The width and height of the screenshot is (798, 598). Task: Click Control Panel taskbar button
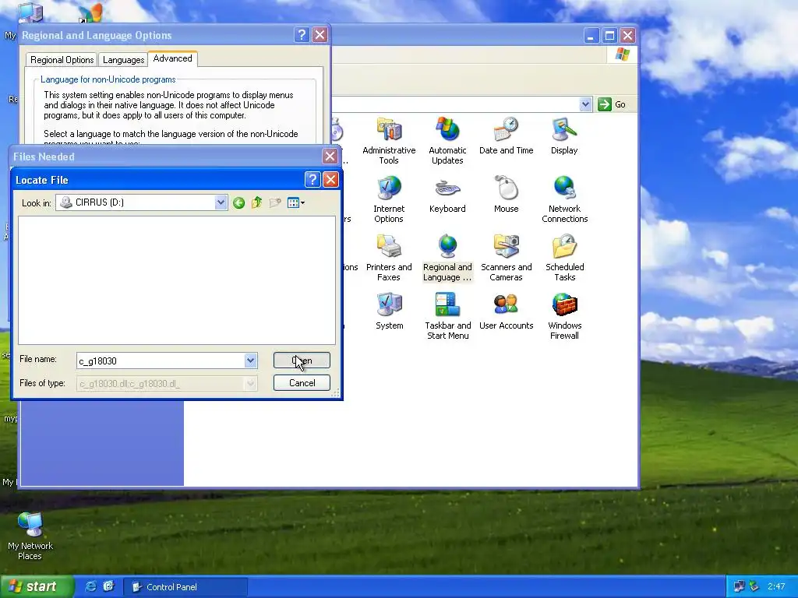pos(185,587)
